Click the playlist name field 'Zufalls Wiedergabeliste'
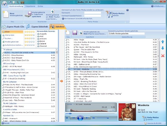167x126 pixels. pos(127,34)
